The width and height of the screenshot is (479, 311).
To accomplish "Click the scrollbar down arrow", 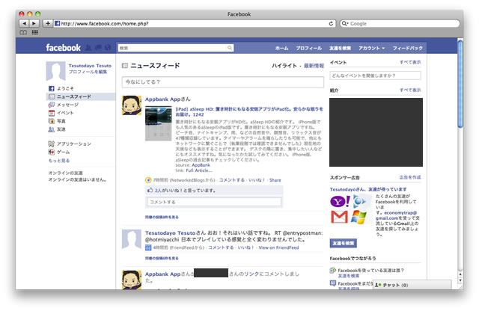I will [460, 280].
